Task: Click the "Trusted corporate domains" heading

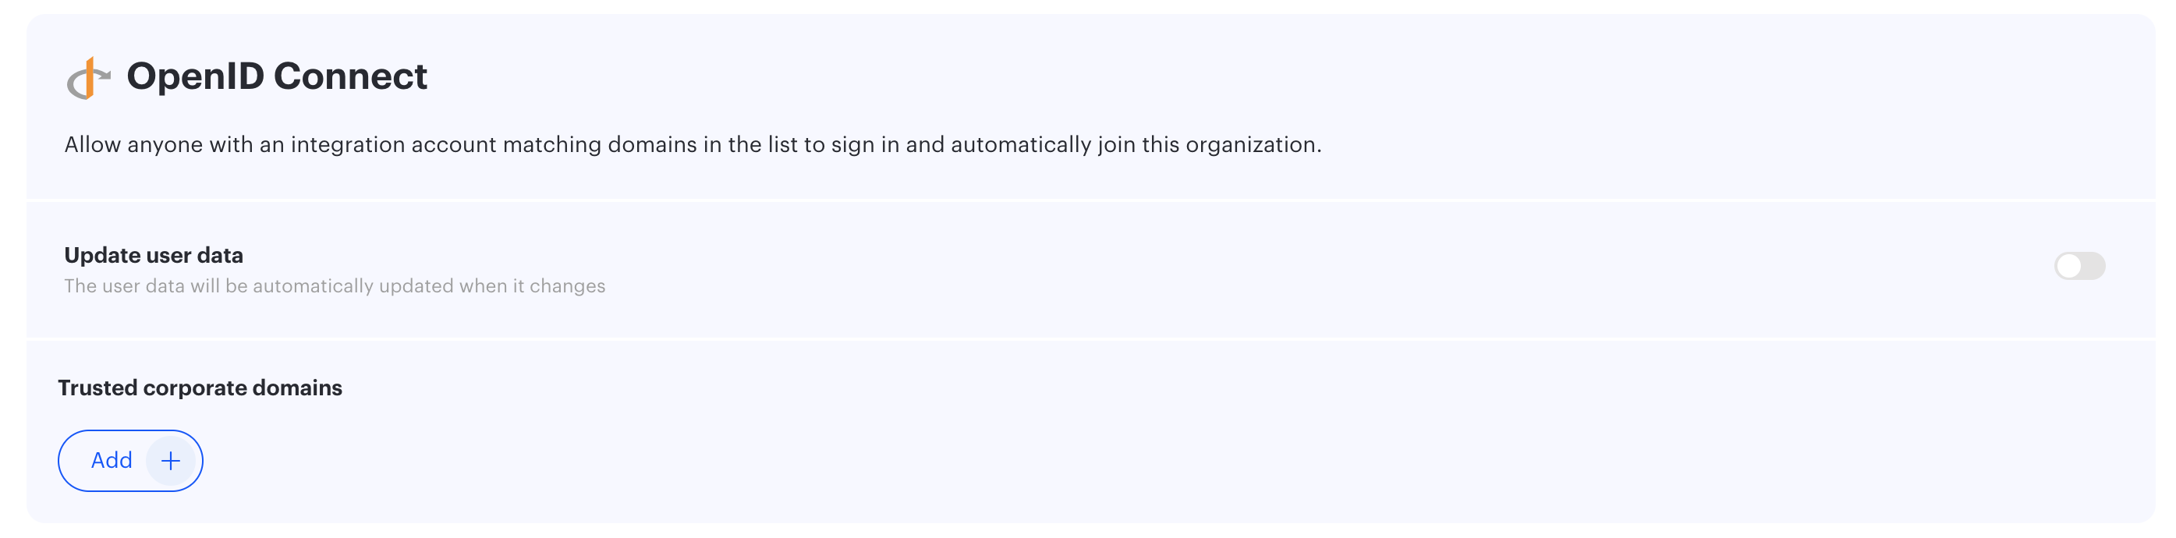Action: [x=200, y=388]
